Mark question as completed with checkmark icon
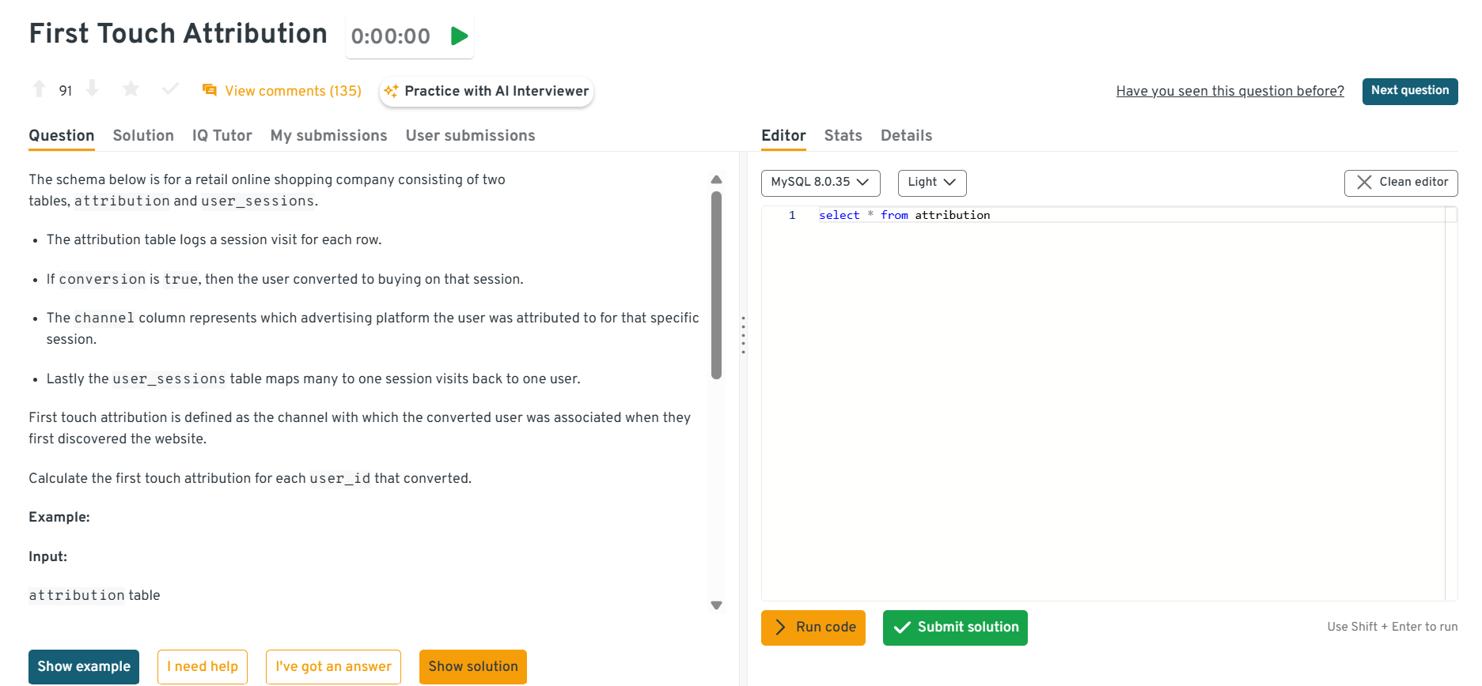This screenshot has width=1482, height=686. (170, 89)
